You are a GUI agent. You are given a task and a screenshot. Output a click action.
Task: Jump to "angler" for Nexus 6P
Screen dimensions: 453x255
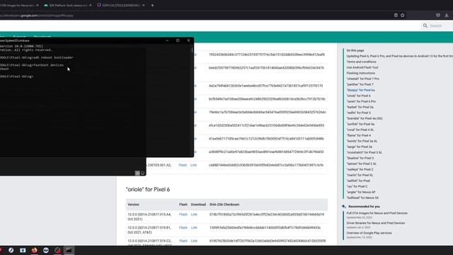click(360, 192)
